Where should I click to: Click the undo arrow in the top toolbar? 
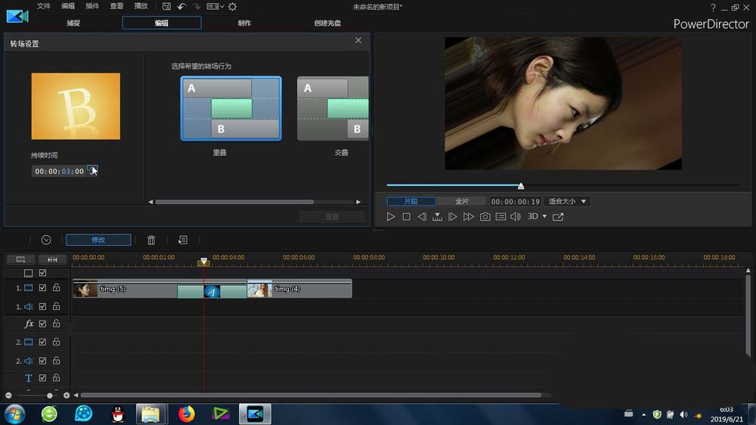click(181, 7)
